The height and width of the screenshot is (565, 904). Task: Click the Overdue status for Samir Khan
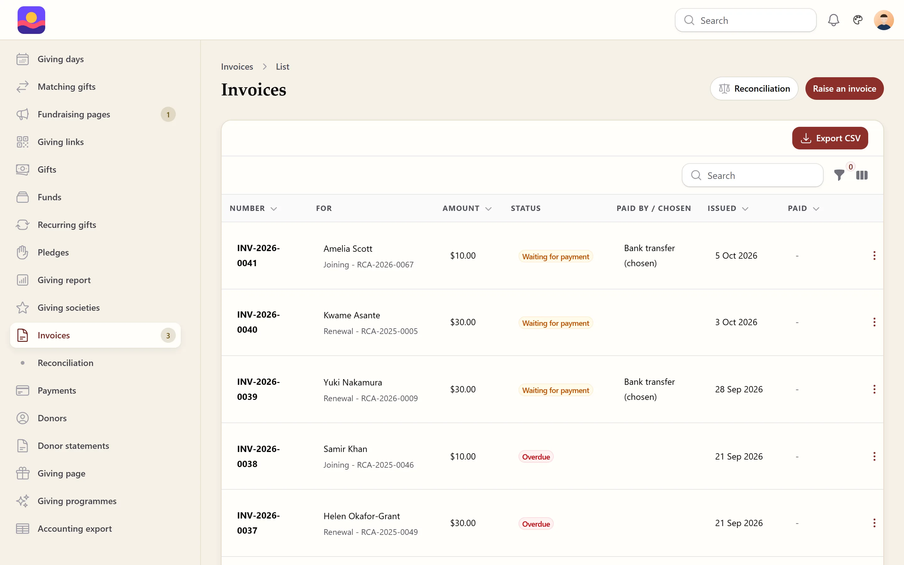(x=536, y=457)
